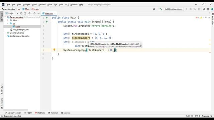Open the Tools menu
Screen dimensions: 214x120
click(61, 4)
